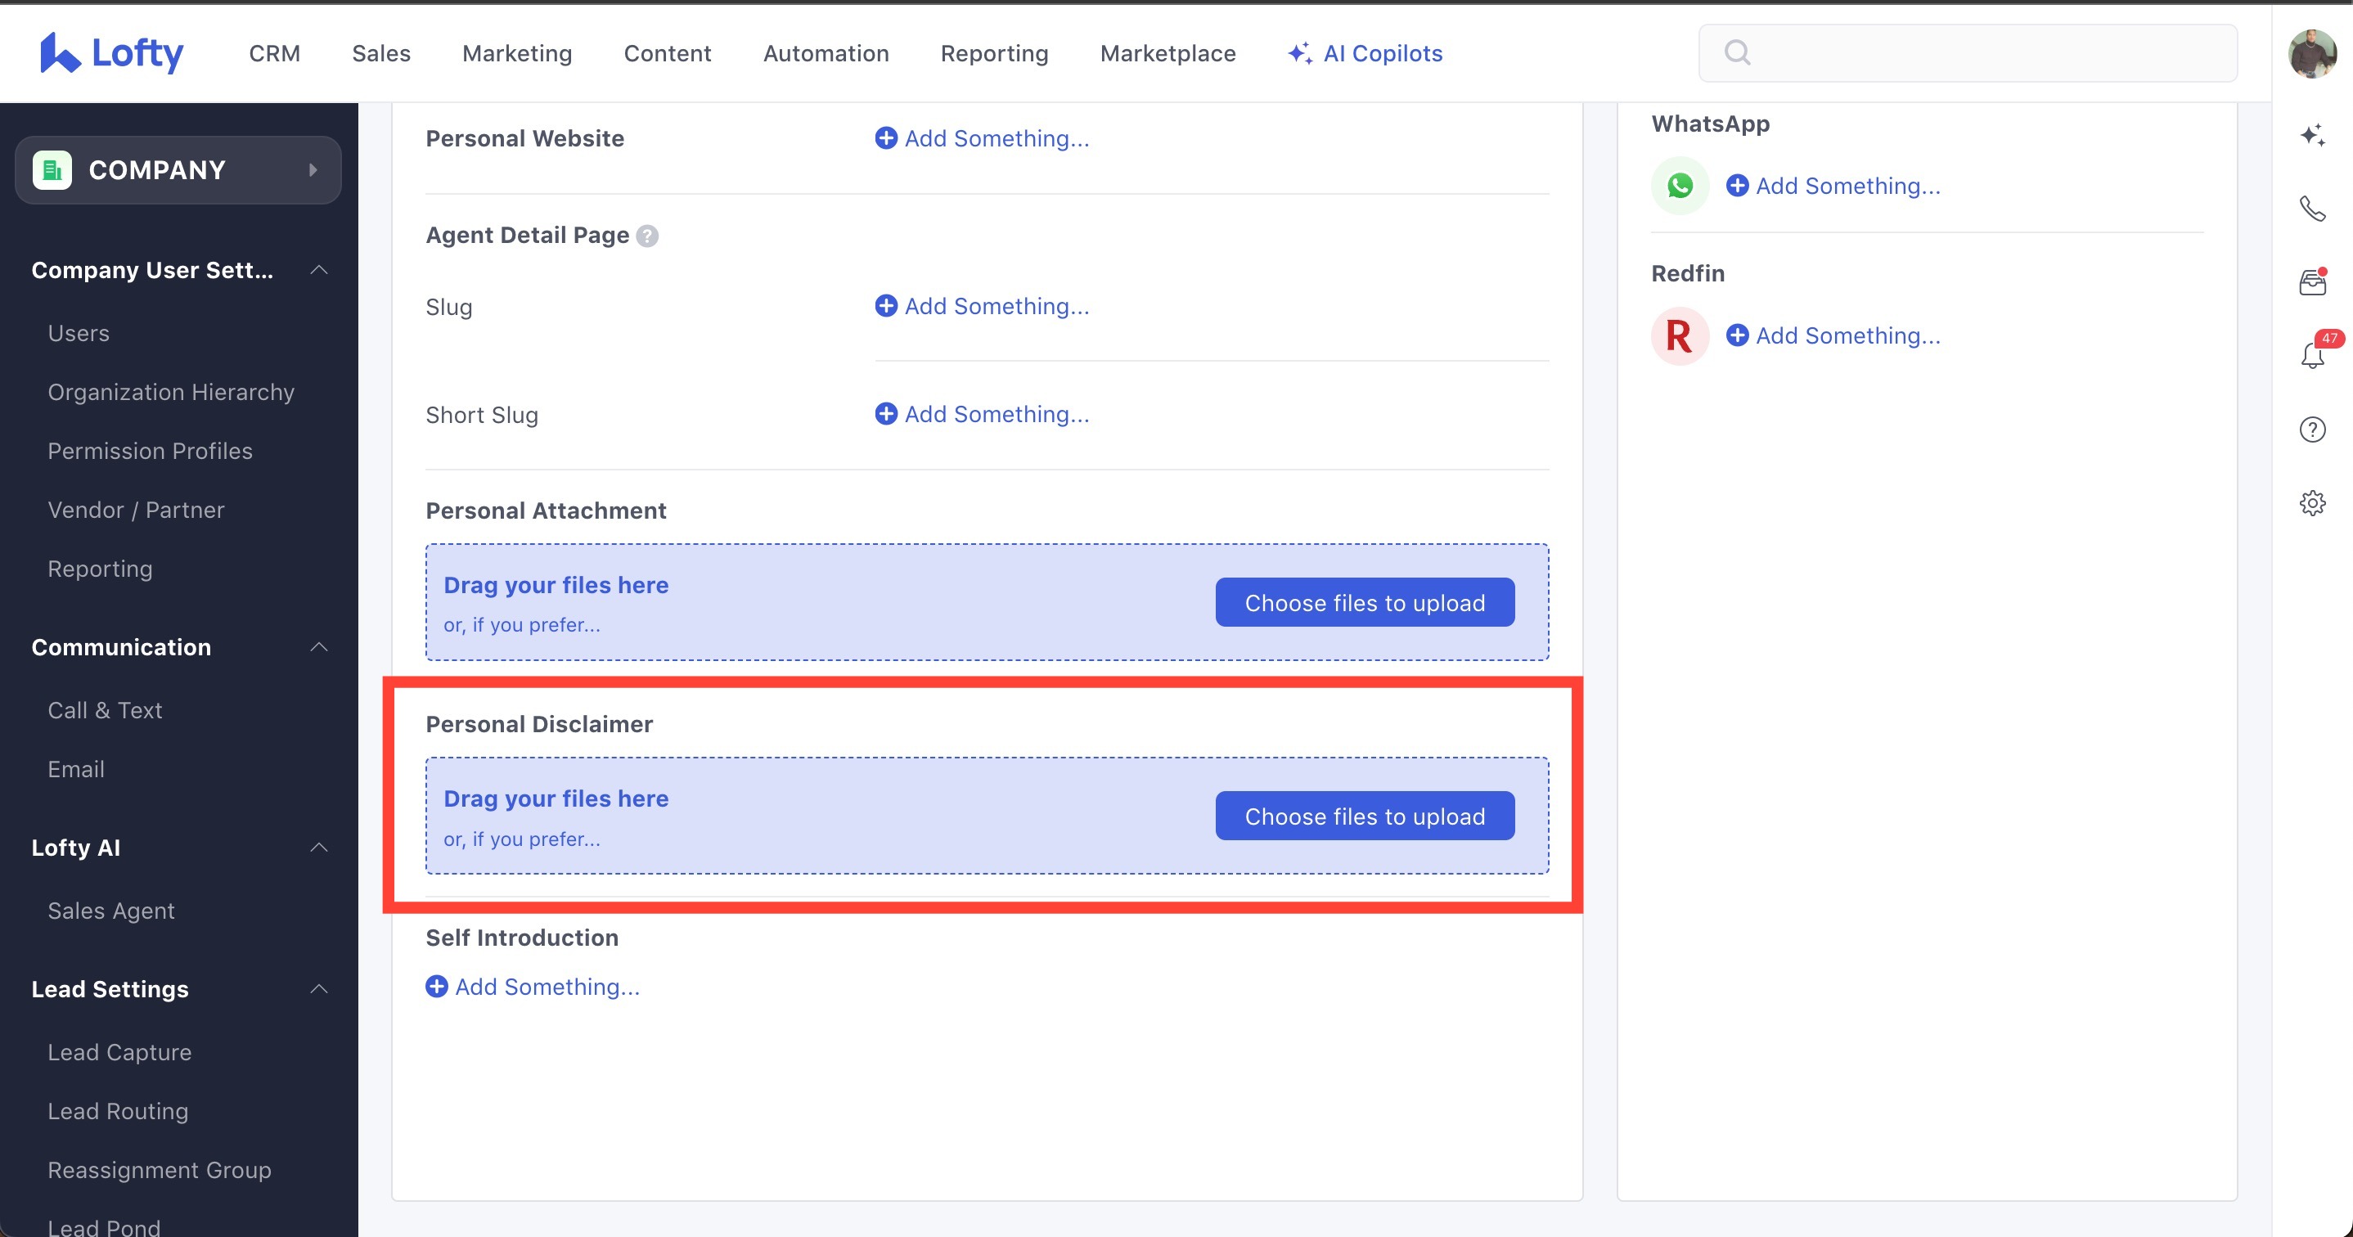Collapse the Company User Settings section
This screenshot has width=2353, height=1237.
319,269
